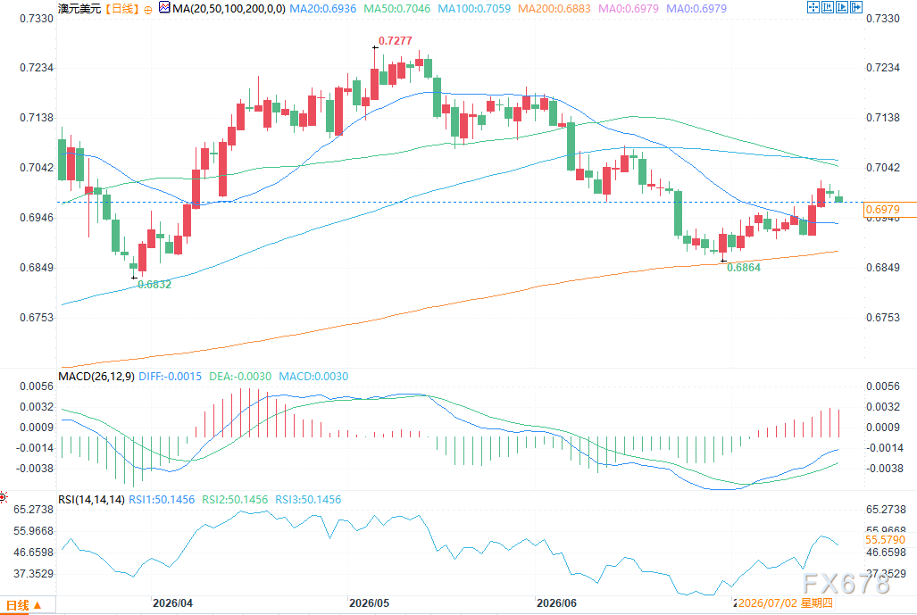917x615 pixels.
Task: Open MA(20,50,100,200,0,0) indicator settings
Action: (x=229, y=9)
